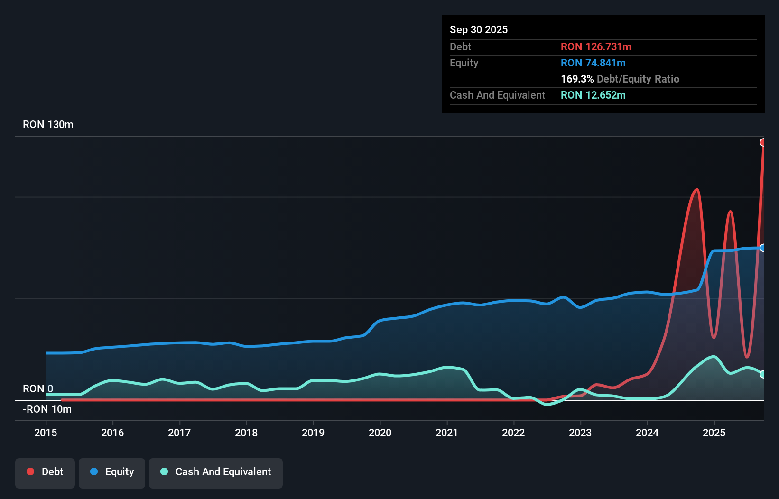The height and width of the screenshot is (499, 779).
Task: Click the teal RON 12.652m value in the tooltip
Action: point(593,95)
